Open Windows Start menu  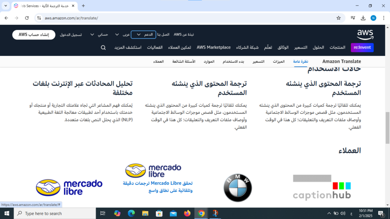tap(7, 213)
